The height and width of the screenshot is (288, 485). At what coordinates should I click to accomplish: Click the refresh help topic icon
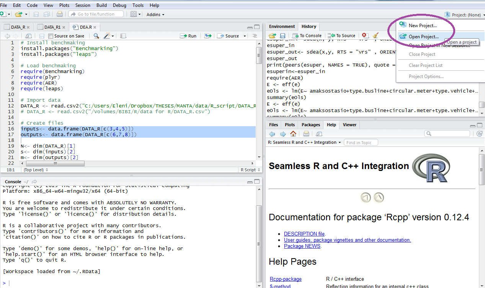click(480, 134)
